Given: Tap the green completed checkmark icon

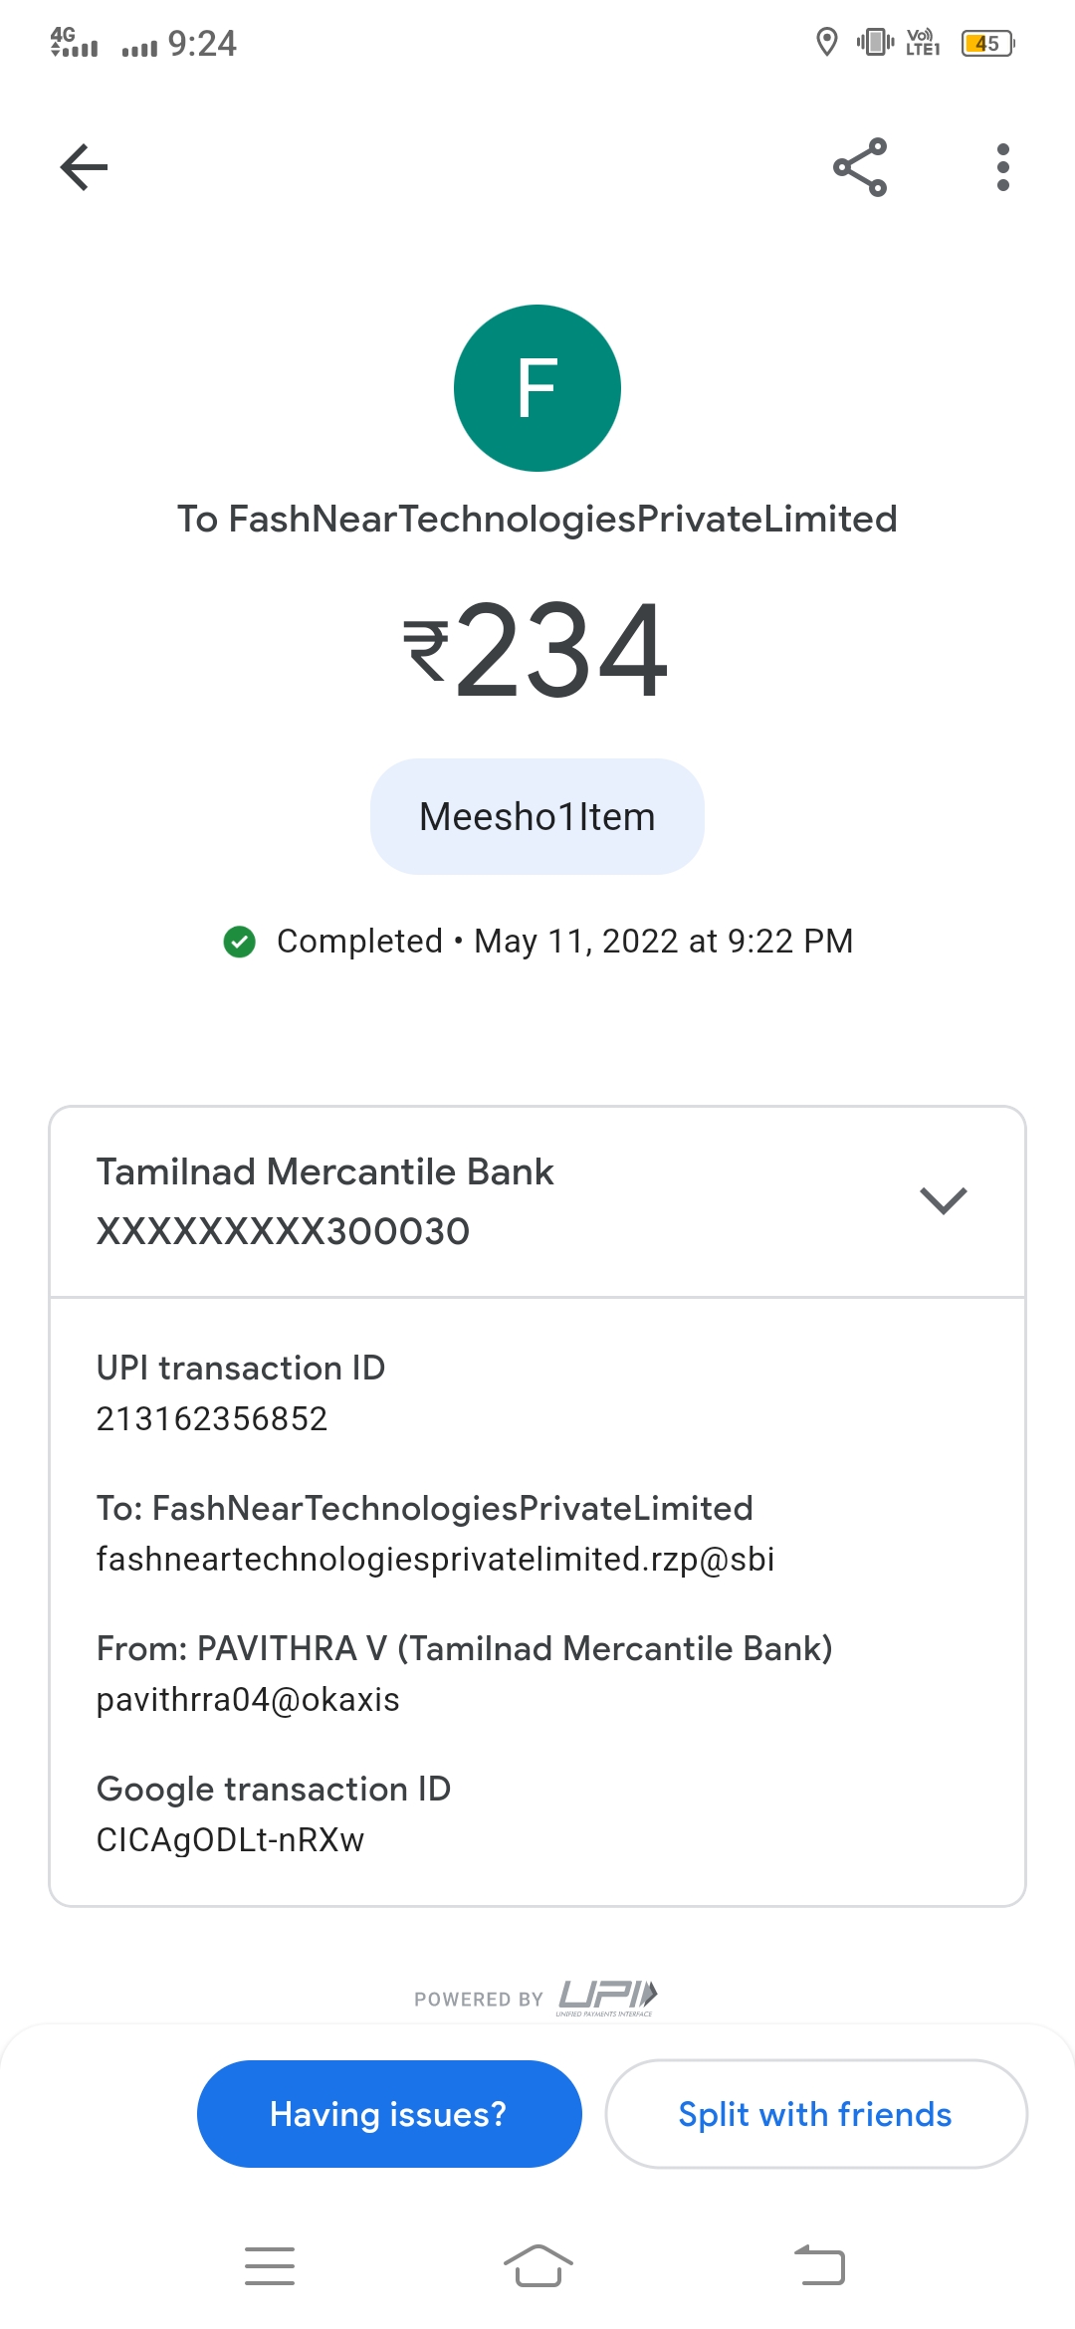Looking at the screenshot, I should tap(240, 941).
